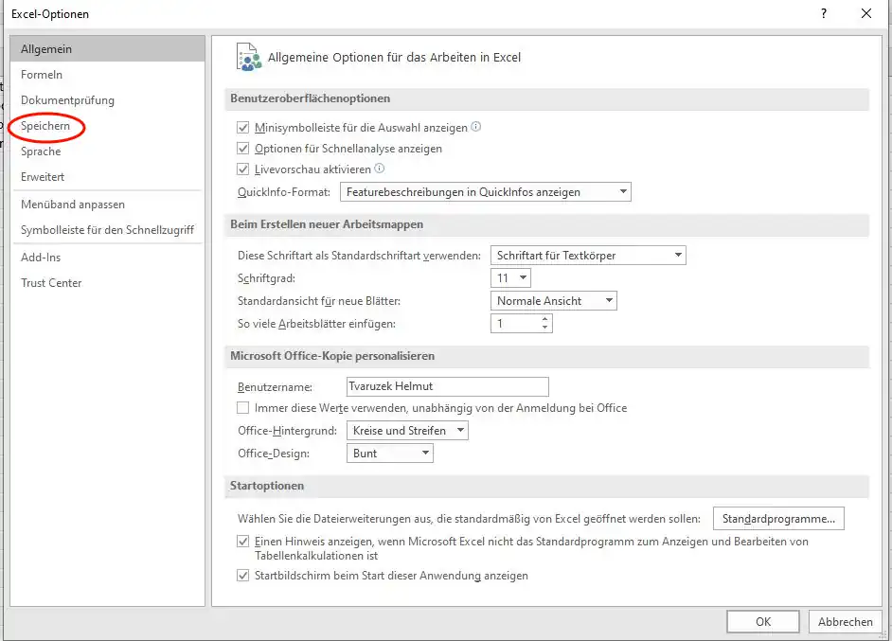Viewport: 892px width, 641px height.
Task: Disable Optionen für Schnellanalyse anzeigen
Action: tap(242, 149)
